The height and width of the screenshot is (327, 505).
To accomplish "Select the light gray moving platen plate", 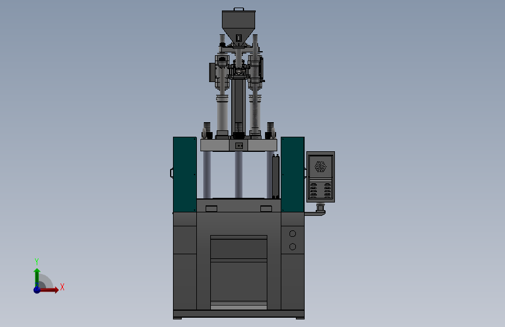I will coord(239,145).
